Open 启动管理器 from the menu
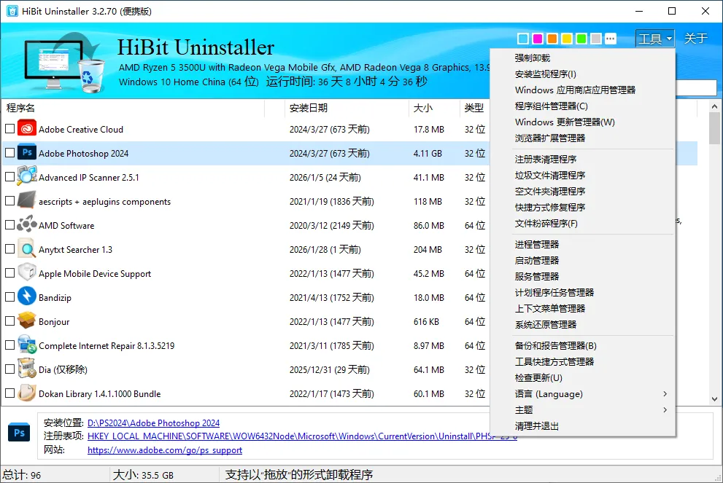 [x=583, y=261]
